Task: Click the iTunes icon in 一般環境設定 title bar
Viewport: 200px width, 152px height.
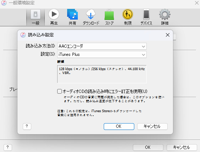Action: click(4, 3)
